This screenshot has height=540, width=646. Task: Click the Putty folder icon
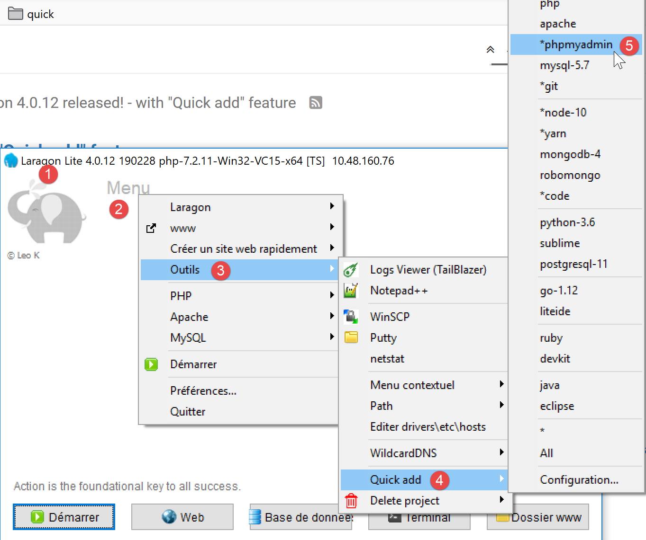coord(351,337)
